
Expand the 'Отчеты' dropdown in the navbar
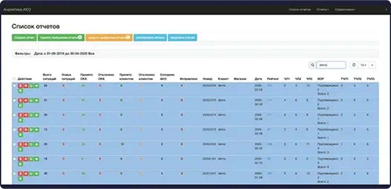click(x=322, y=9)
